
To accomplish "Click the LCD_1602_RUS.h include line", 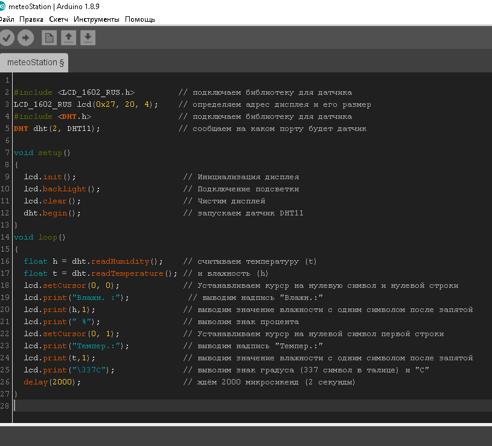I will (x=74, y=92).
